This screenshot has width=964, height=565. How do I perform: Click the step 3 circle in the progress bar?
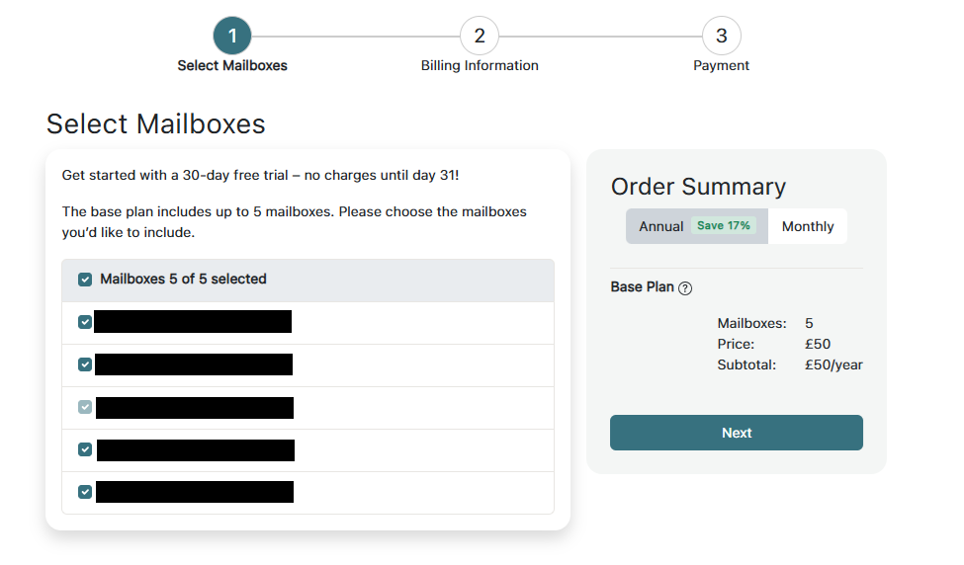(722, 37)
